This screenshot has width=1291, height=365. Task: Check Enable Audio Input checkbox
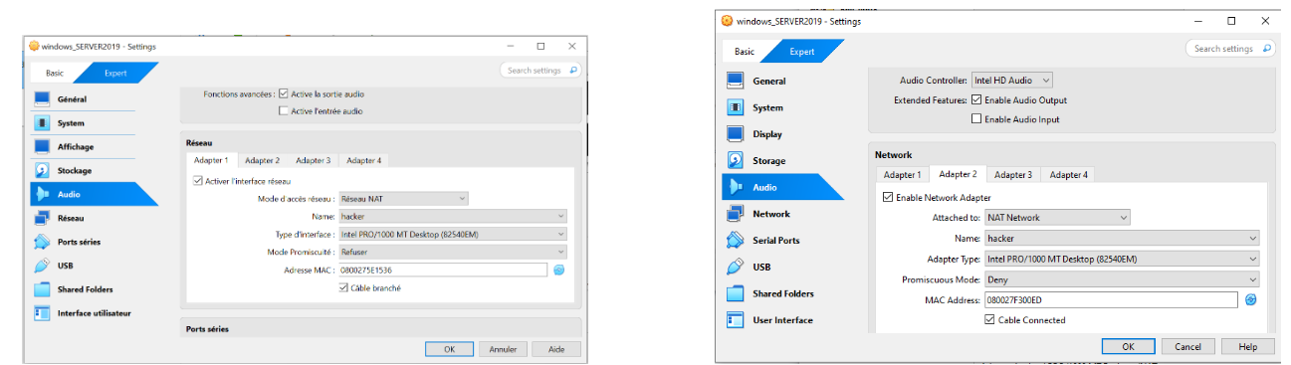click(x=976, y=119)
